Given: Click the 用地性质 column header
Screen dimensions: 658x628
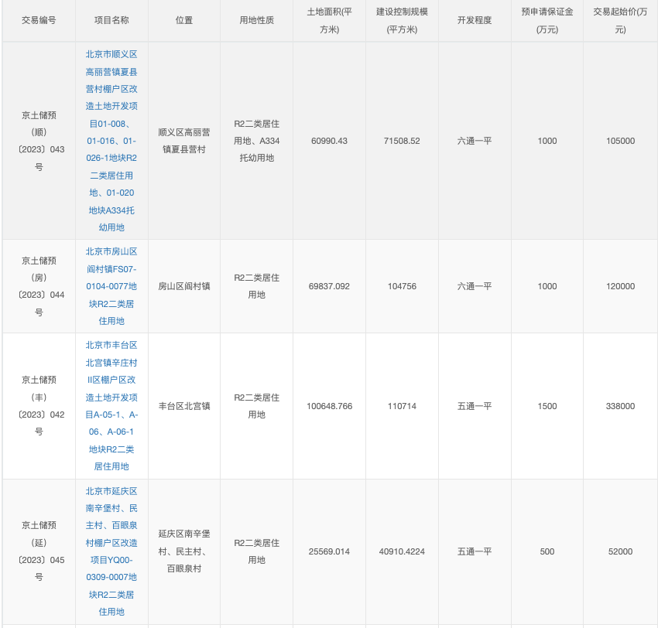Looking at the screenshot, I should coord(256,20).
